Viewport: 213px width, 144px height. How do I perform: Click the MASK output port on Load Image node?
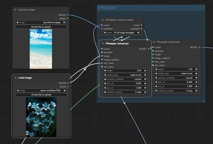[x=67, y=87]
